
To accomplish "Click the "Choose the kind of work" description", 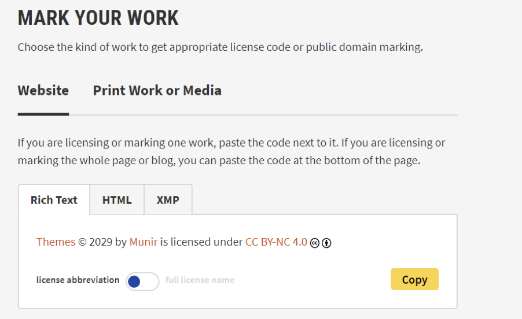I will point(220,47).
